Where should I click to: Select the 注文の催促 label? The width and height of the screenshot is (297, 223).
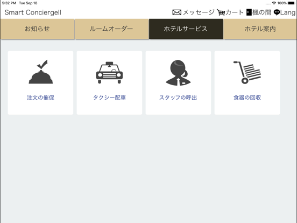tap(40, 97)
